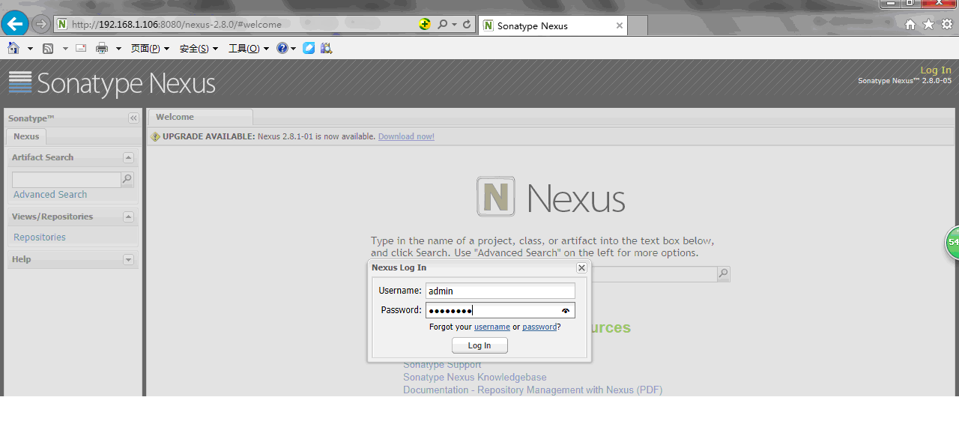Click the Password input field
Screen dimensions: 959x433
[x=500, y=310]
